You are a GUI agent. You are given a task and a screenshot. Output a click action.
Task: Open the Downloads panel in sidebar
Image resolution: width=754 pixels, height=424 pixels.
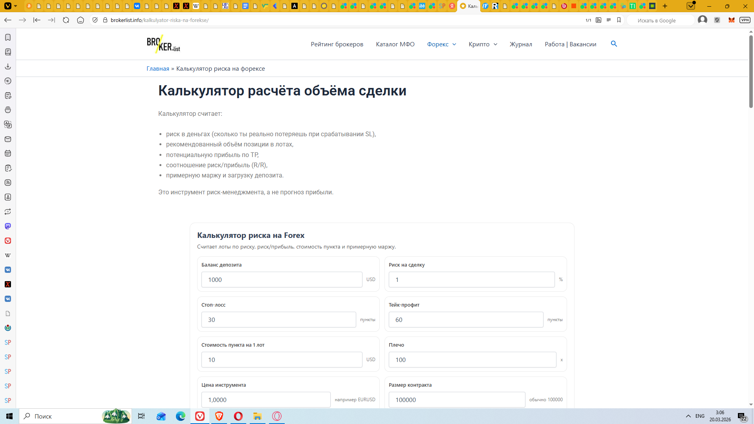[8, 66]
